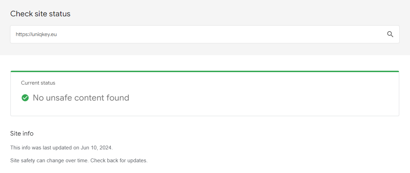Click the word "unsafe" in the status
Viewport: 410px width, 173px height.
click(x=61, y=98)
